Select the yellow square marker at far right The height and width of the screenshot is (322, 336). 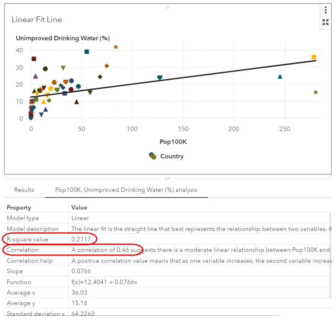314,57
